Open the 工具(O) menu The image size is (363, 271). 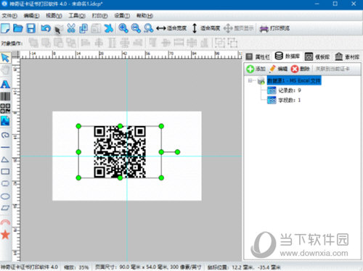(x=77, y=16)
